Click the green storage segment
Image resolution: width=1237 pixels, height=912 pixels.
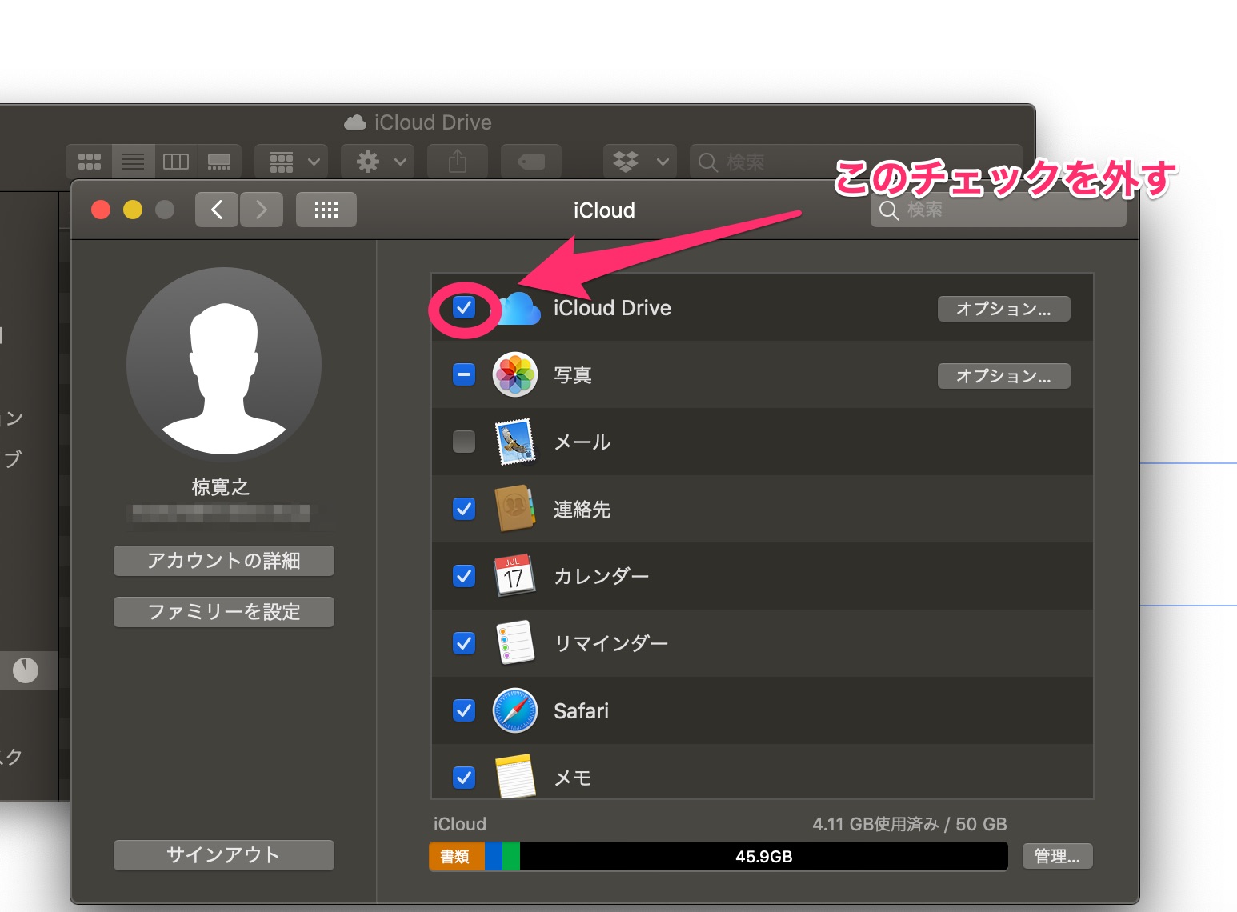point(510,856)
